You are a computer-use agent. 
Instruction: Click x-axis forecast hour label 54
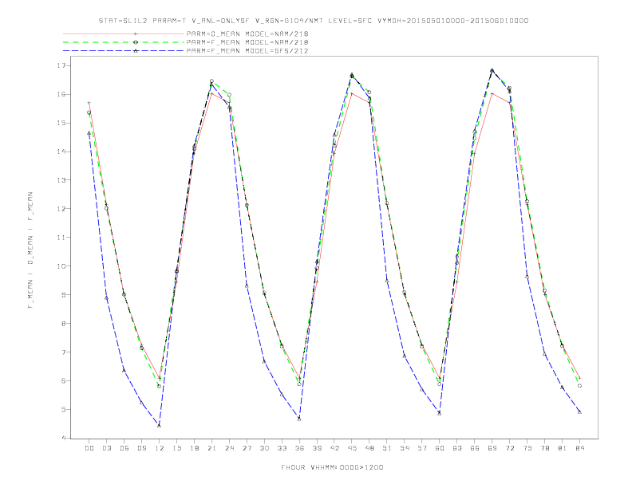point(405,448)
